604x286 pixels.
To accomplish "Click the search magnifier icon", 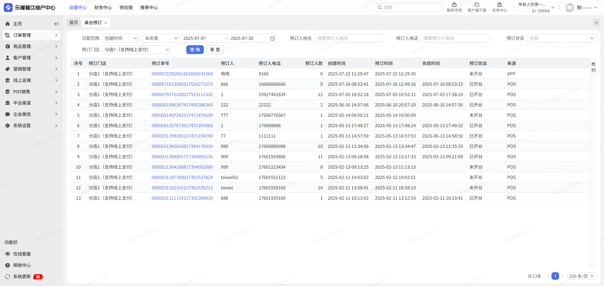I will (380, 8).
